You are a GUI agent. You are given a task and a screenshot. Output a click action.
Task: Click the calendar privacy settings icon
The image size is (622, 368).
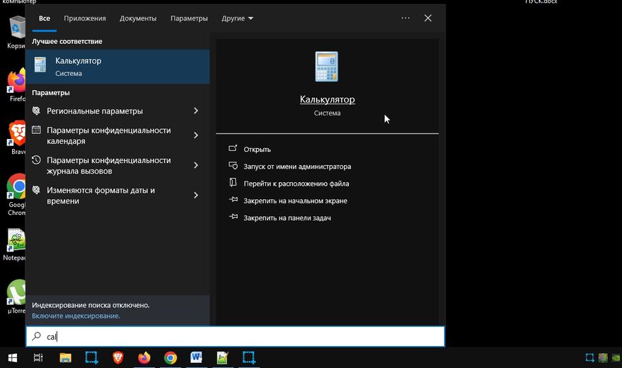click(x=36, y=130)
